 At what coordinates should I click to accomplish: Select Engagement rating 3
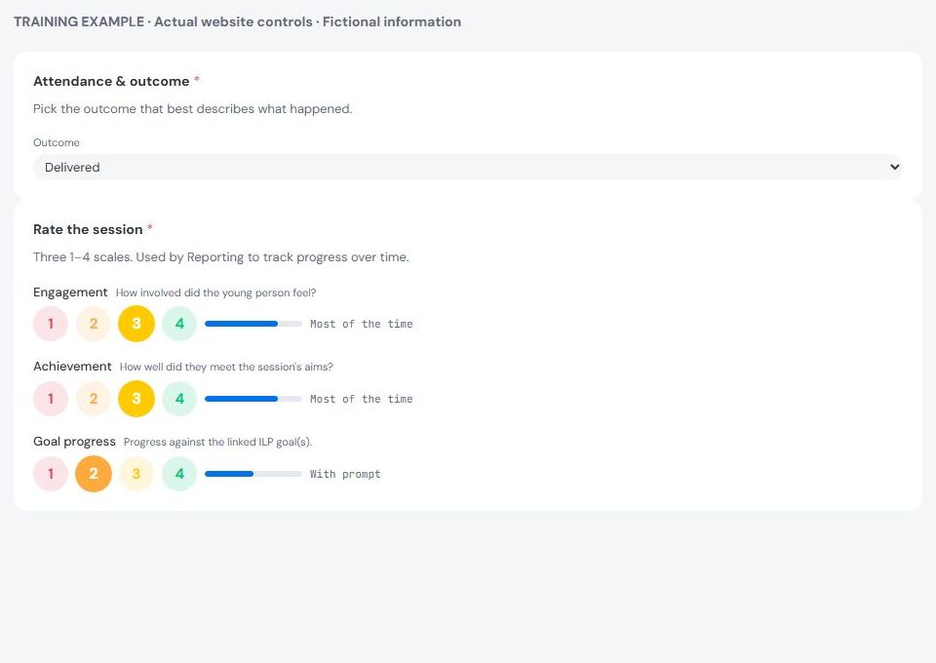[x=136, y=324]
